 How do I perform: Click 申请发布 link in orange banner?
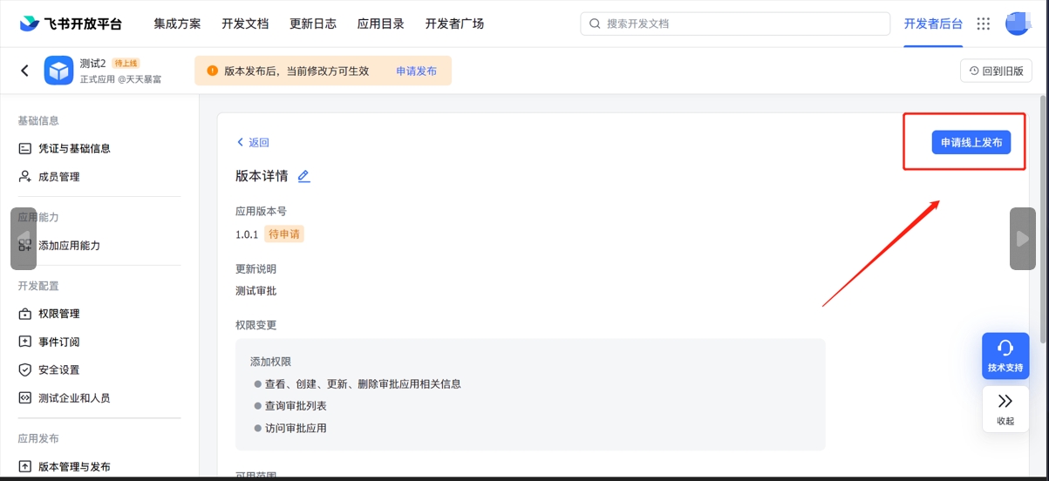tap(416, 71)
